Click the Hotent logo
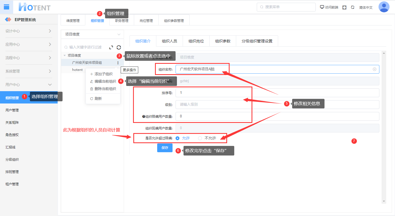The height and width of the screenshot is (216, 395). [35, 7]
